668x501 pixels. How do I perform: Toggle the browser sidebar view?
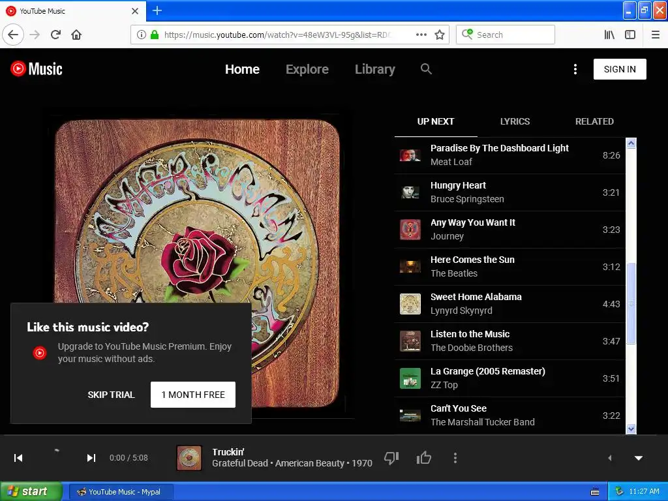(x=630, y=35)
